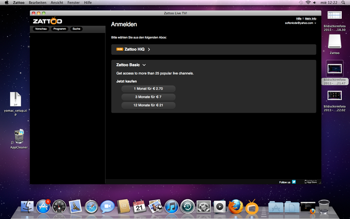Open iCal from the dock
Screen dimensions: 350x219
[x=139, y=206]
